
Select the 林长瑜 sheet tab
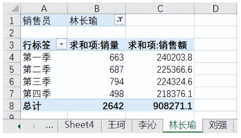183,125
